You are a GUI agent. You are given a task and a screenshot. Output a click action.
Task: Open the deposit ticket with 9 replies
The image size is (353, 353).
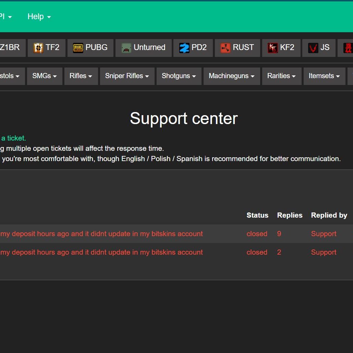(101, 234)
